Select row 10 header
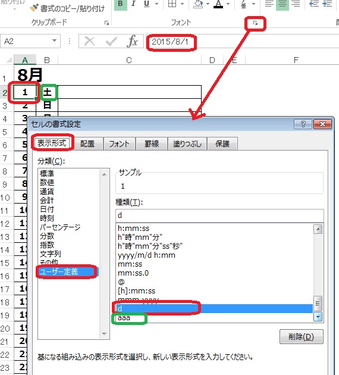Image resolution: width=339 pixels, height=375 pixels. click(x=6, y=198)
